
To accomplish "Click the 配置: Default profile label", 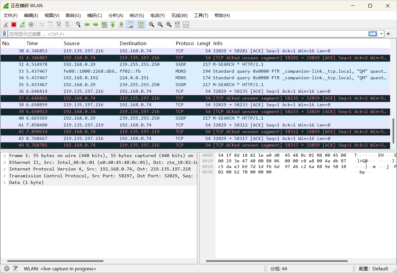I will coord(373,269).
